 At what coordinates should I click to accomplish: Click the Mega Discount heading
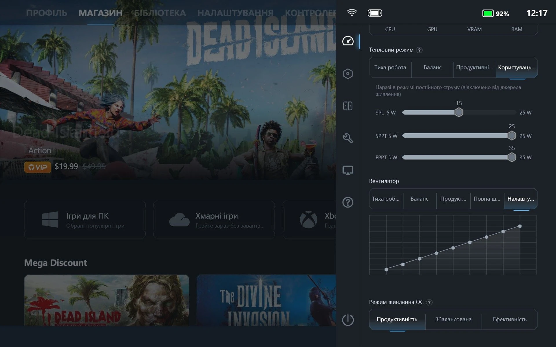pos(56,263)
